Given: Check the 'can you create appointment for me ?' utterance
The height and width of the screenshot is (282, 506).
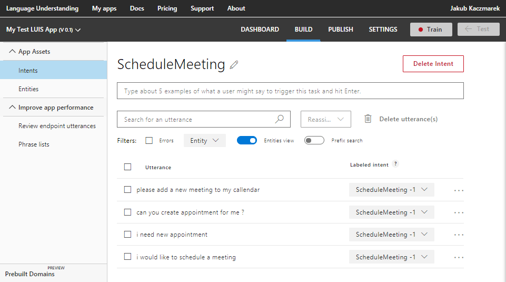Looking at the screenshot, I should (x=128, y=212).
